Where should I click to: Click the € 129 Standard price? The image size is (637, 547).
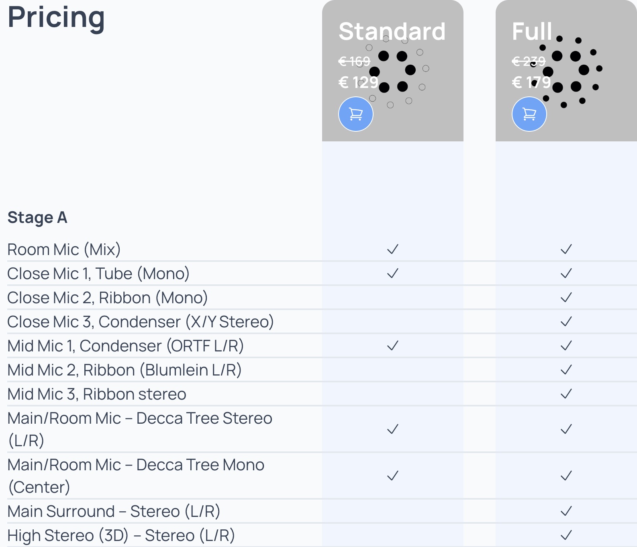tap(359, 82)
